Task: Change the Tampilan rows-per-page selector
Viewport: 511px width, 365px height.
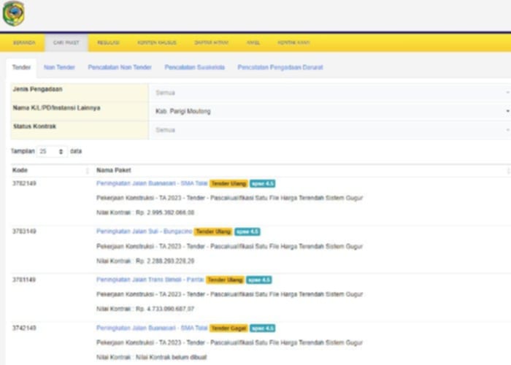Action: (52, 152)
